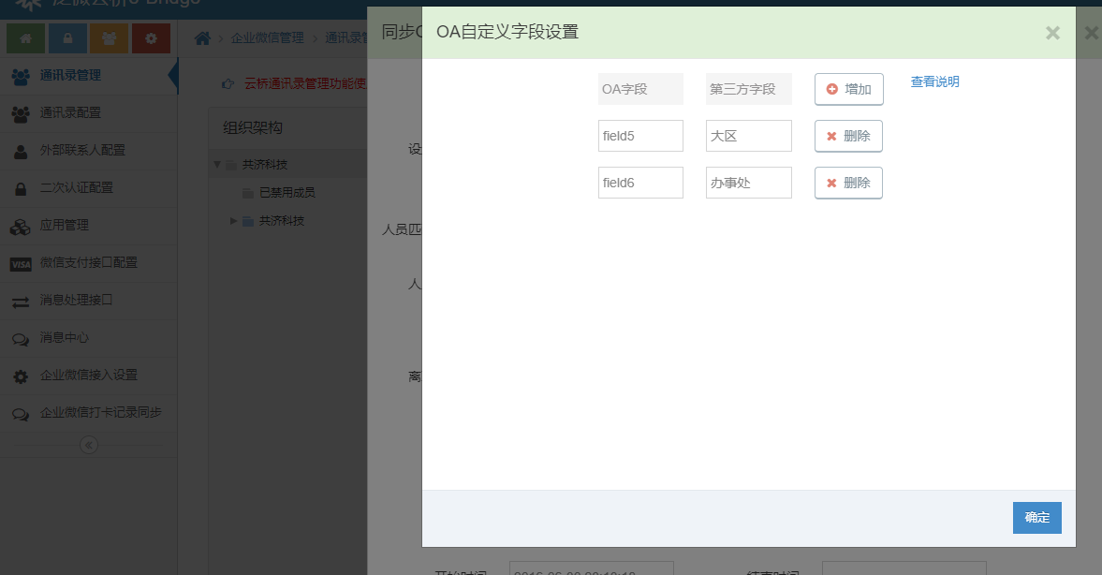Image resolution: width=1102 pixels, height=575 pixels.
Task: Collapse the sidebar with double-chevron button
Action: click(89, 445)
